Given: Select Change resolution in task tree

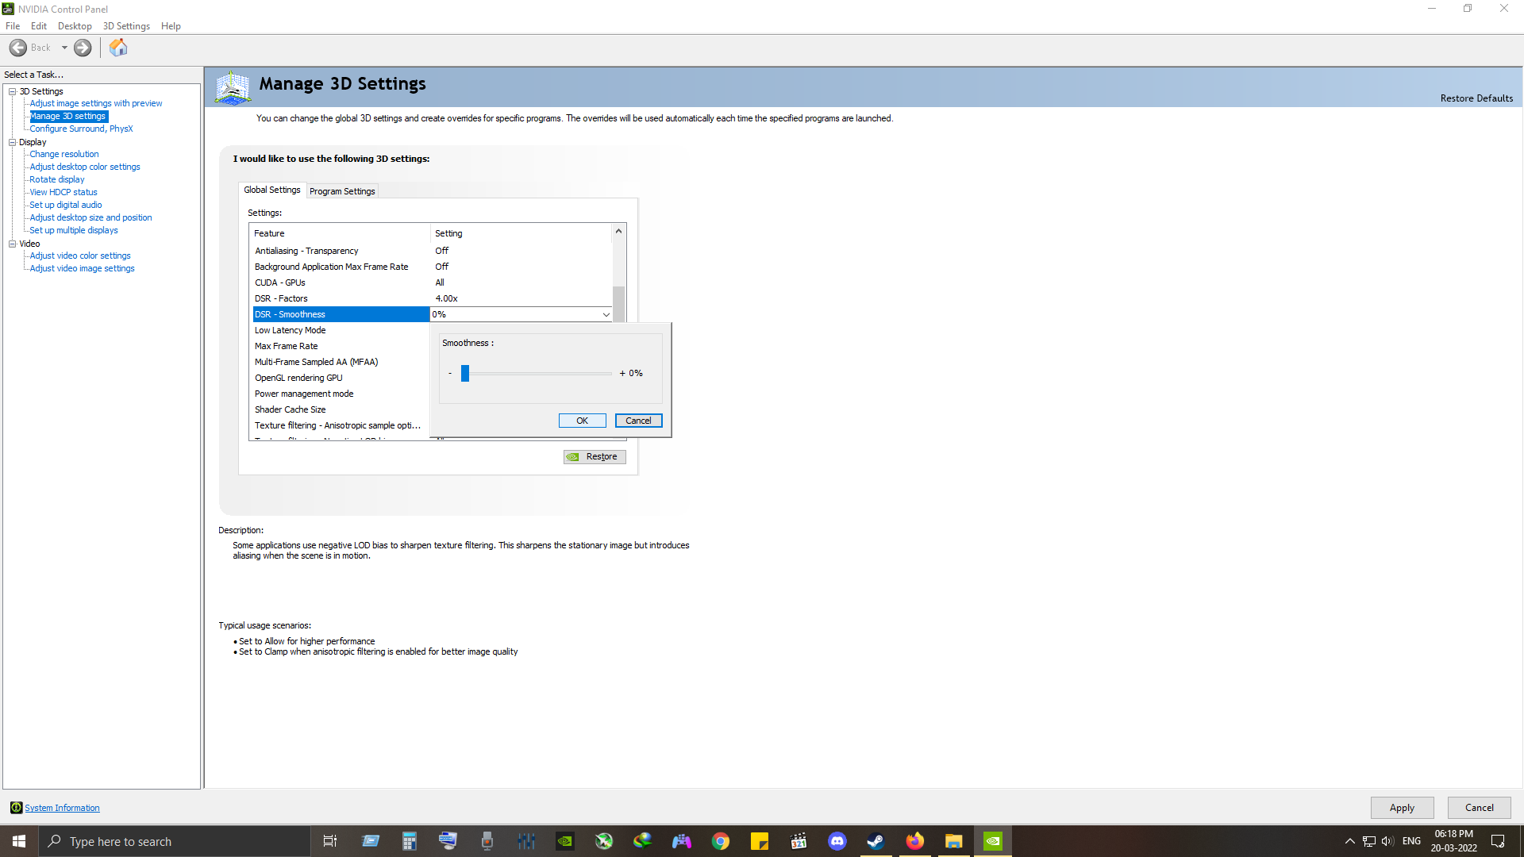Looking at the screenshot, I should (x=64, y=154).
